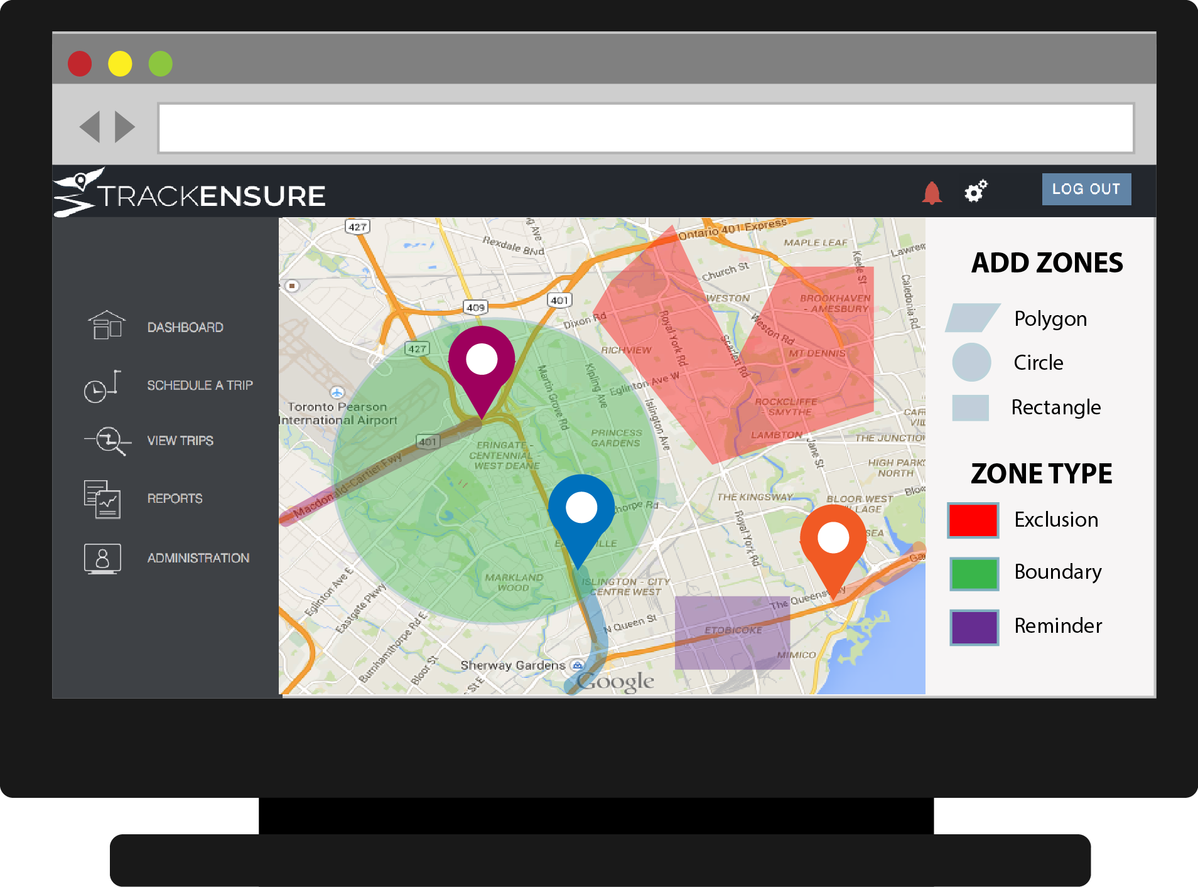Open View Trips menu item
1198x887 pixels.
coord(180,441)
